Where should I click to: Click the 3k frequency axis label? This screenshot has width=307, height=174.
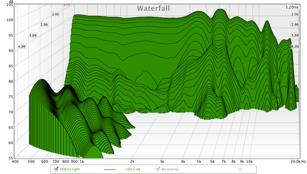(x=162, y=161)
